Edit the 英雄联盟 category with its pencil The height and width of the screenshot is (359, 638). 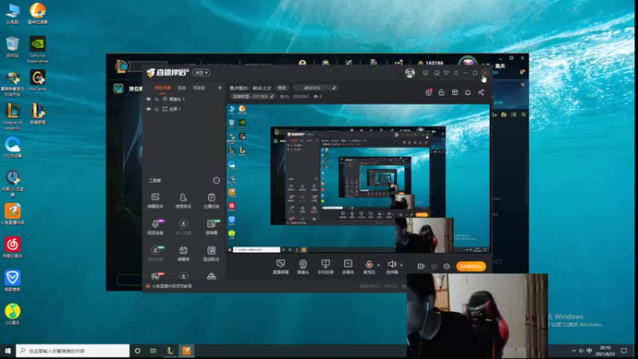tap(272, 97)
